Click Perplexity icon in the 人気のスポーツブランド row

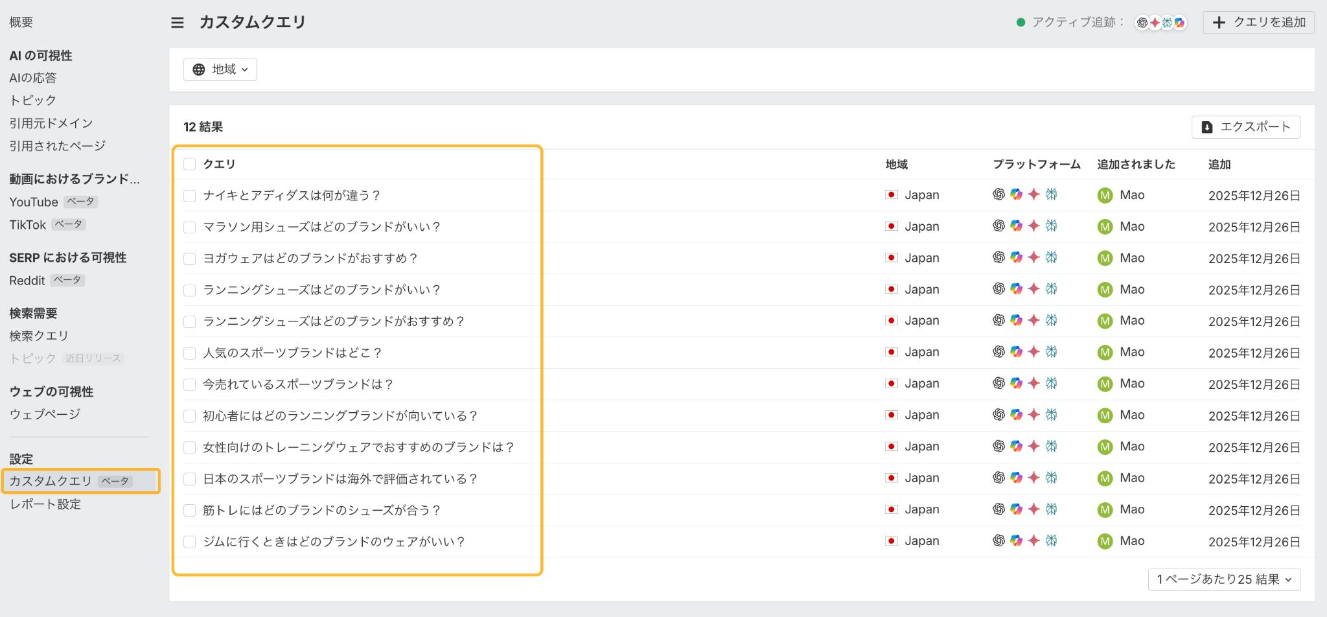click(x=1051, y=352)
